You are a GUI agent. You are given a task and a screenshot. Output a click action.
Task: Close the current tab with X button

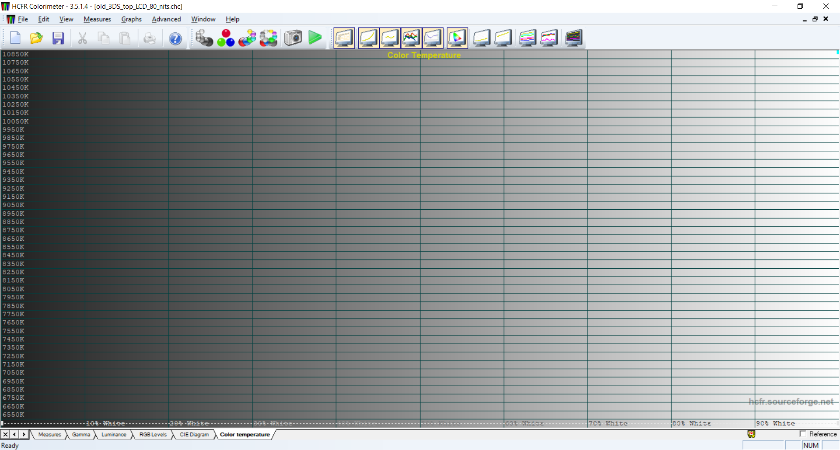(5, 434)
